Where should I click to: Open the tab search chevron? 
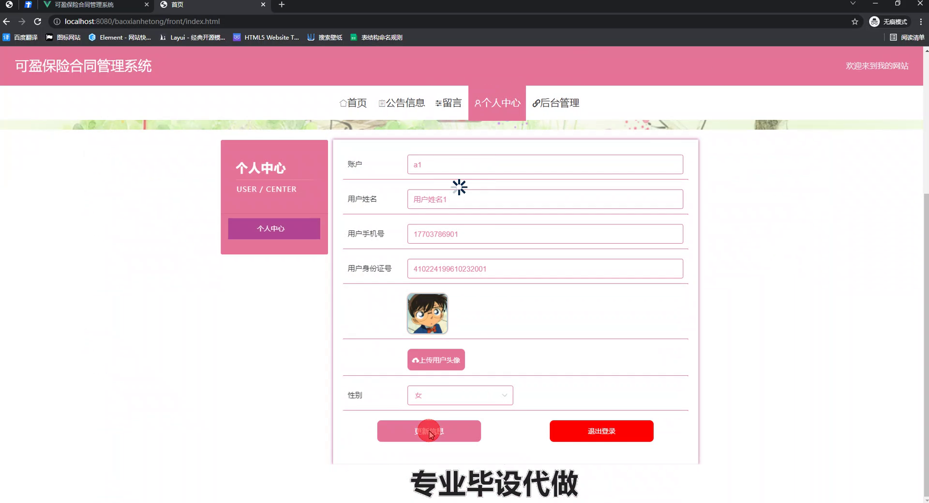point(853,3)
